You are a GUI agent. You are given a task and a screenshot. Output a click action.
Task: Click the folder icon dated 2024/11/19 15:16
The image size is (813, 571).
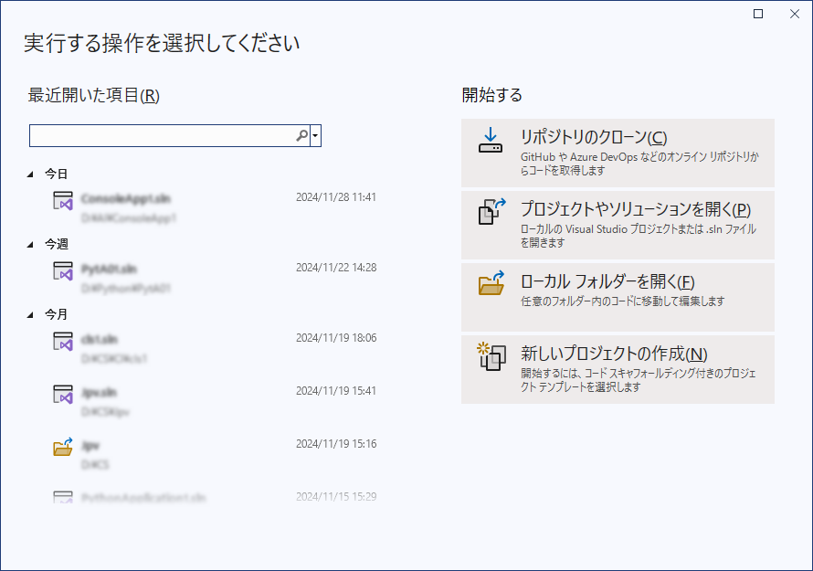pos(62,448)
